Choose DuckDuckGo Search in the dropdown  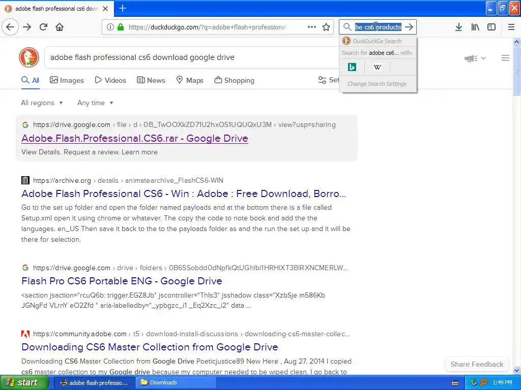pos(377,41)
